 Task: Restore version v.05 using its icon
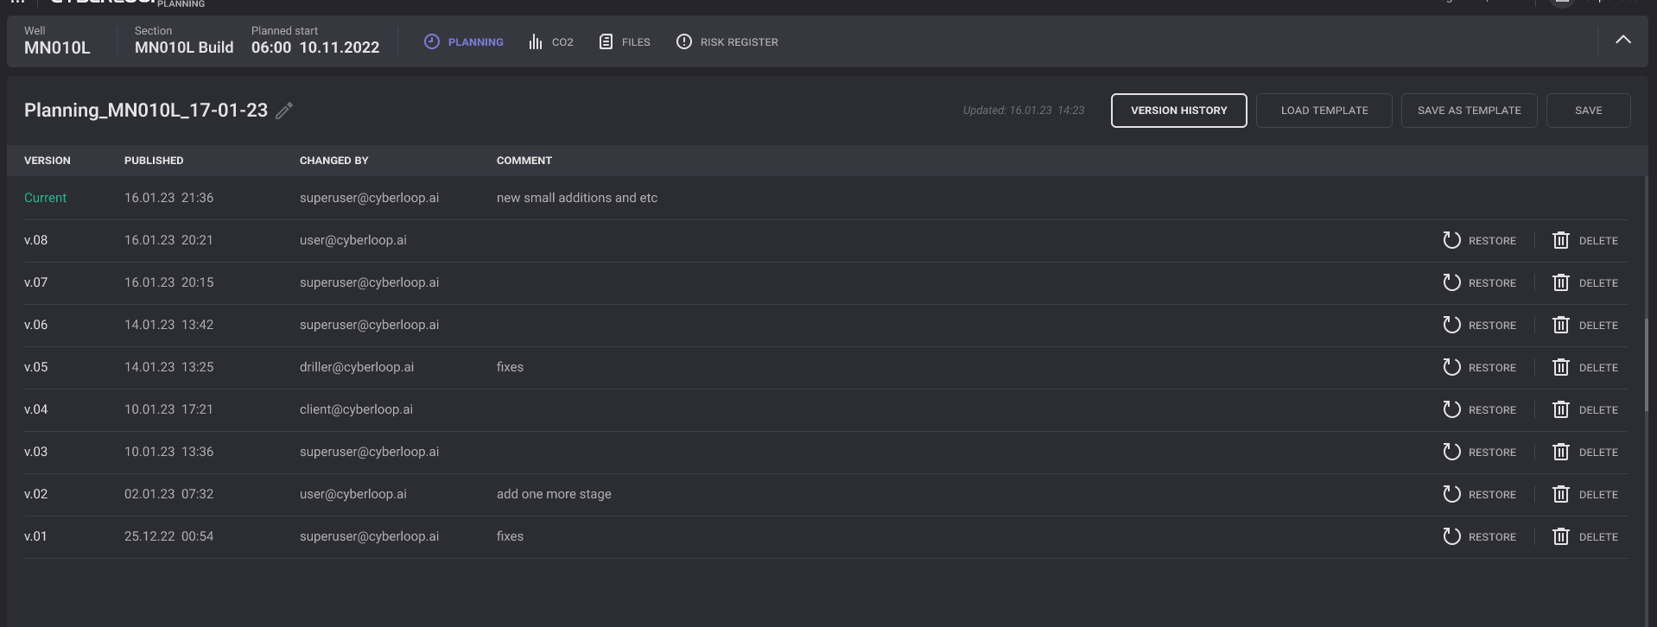coord(1451,367)
